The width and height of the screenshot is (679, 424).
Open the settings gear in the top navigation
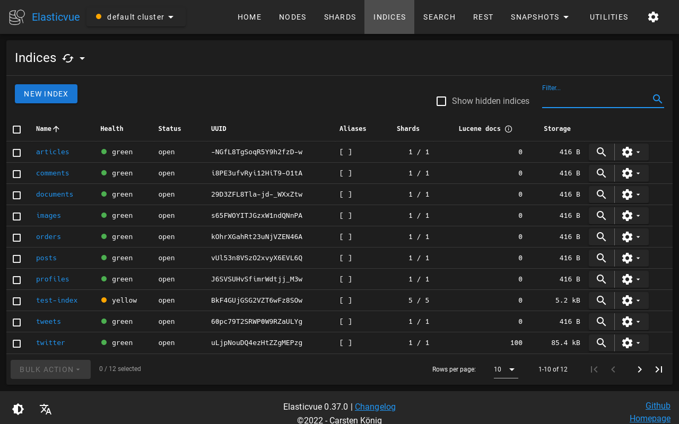(654, 17)
